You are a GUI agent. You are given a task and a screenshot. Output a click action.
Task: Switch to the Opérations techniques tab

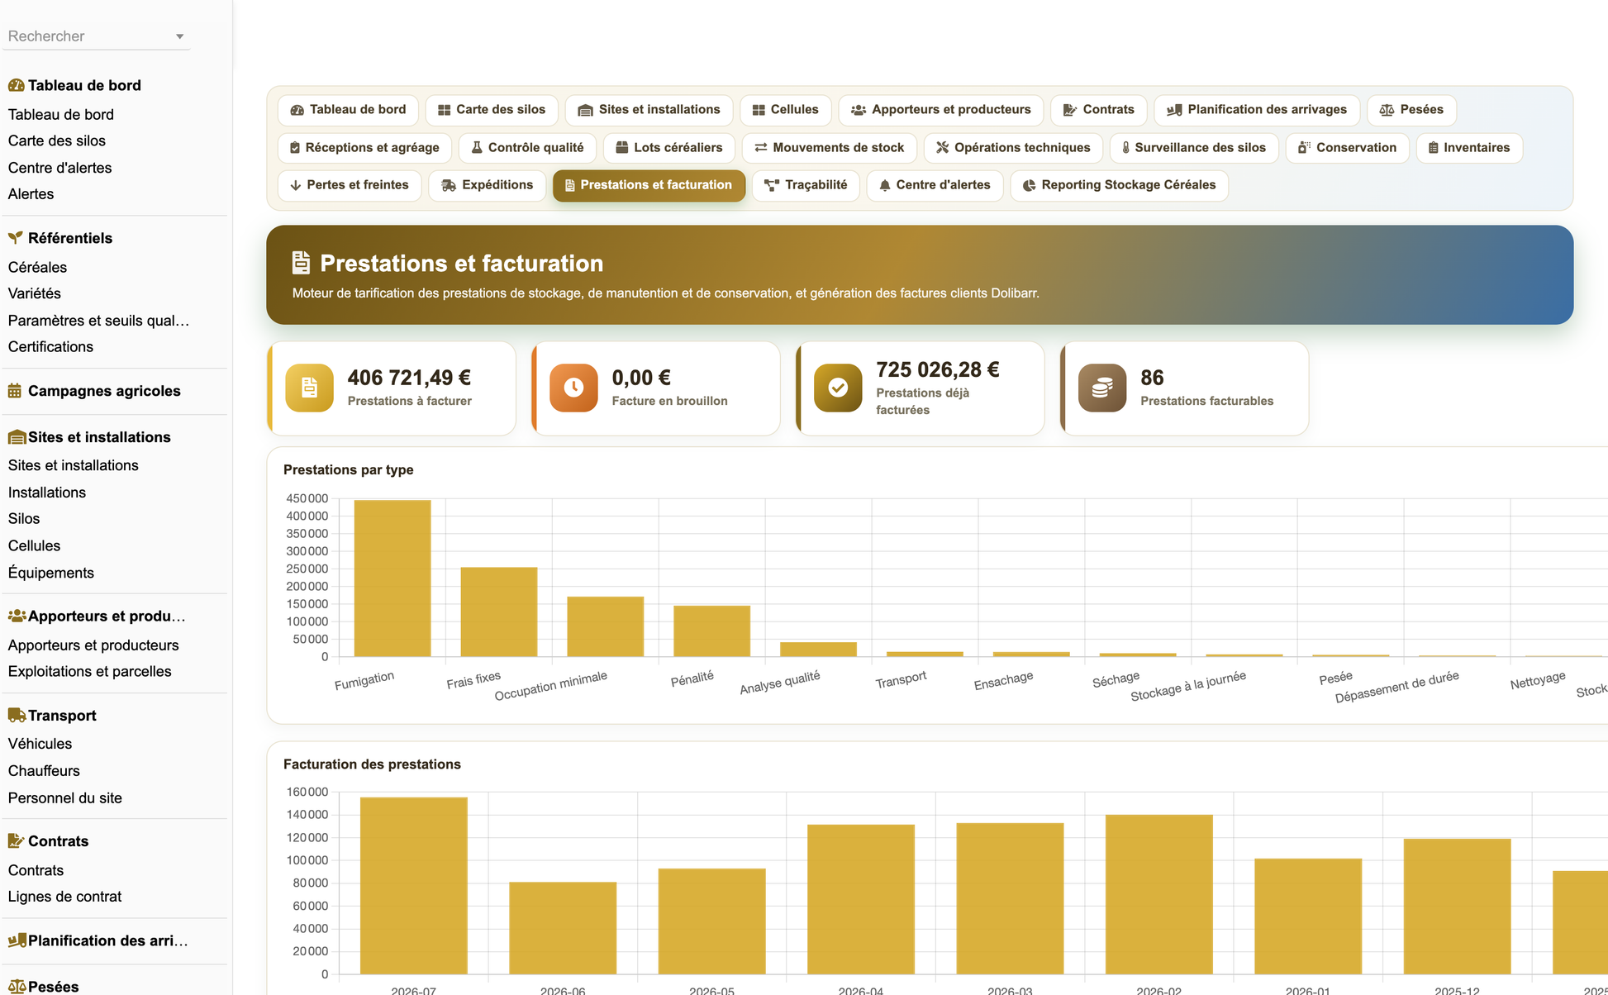pyautogui.click(x=1012, y=148)
